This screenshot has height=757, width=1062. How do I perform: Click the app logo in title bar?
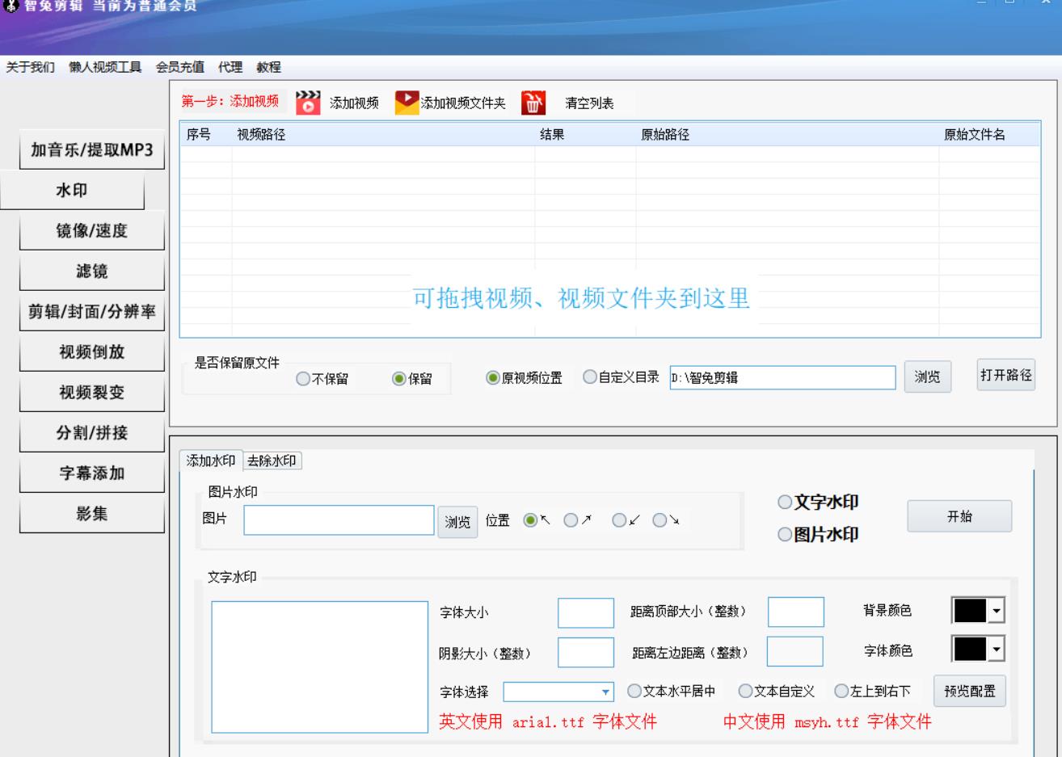[x=10, y=6]
